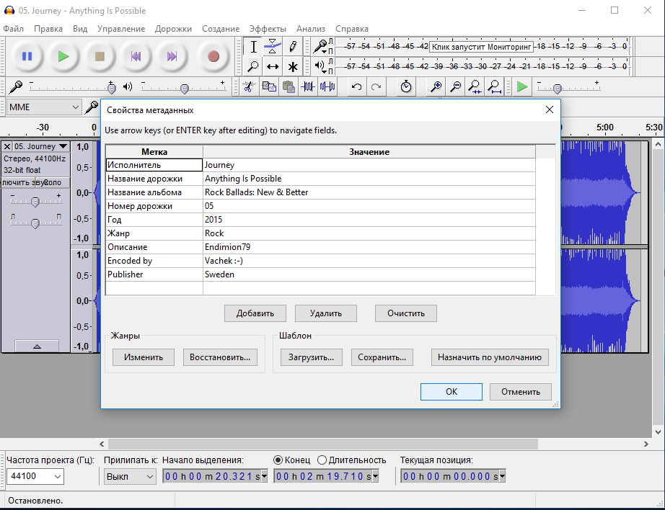Click the Zoom In magnifier icon
This screenshot has width=665, height=510.
tap(436, 87)
